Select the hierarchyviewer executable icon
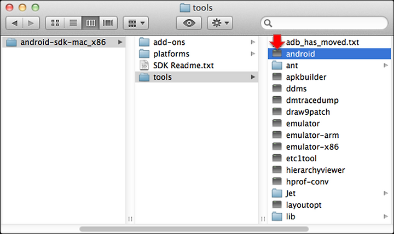Screen dimensions: 394x234 coord(277,169)
